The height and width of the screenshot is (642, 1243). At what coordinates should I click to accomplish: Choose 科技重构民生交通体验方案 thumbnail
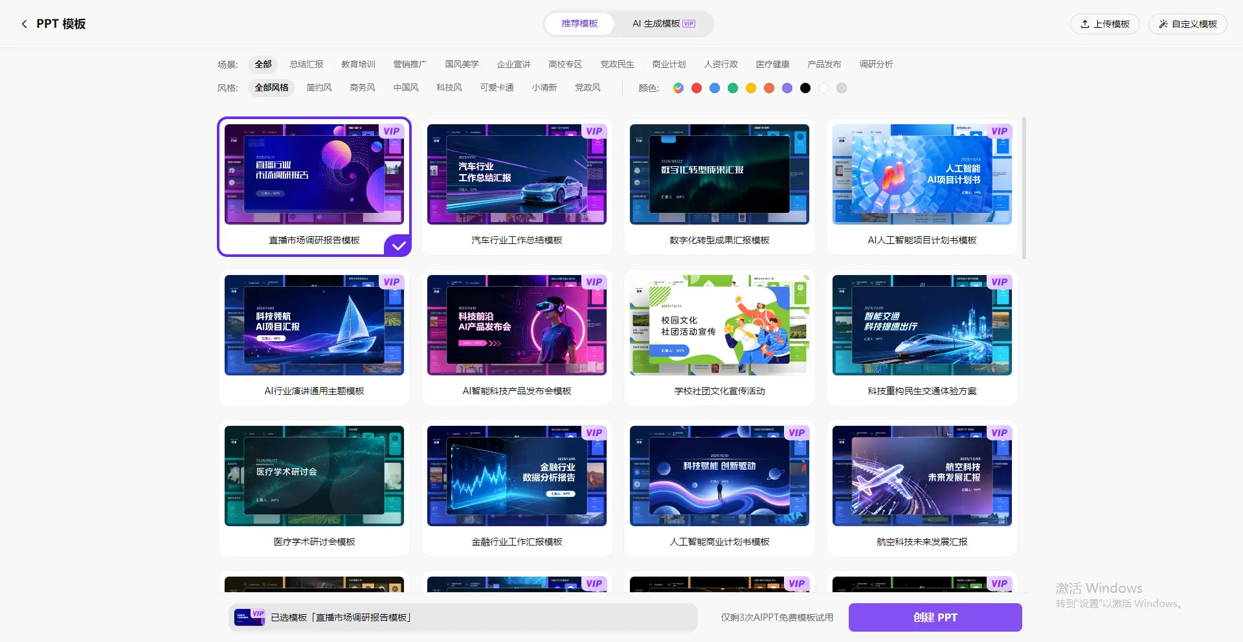coord(922,326)
